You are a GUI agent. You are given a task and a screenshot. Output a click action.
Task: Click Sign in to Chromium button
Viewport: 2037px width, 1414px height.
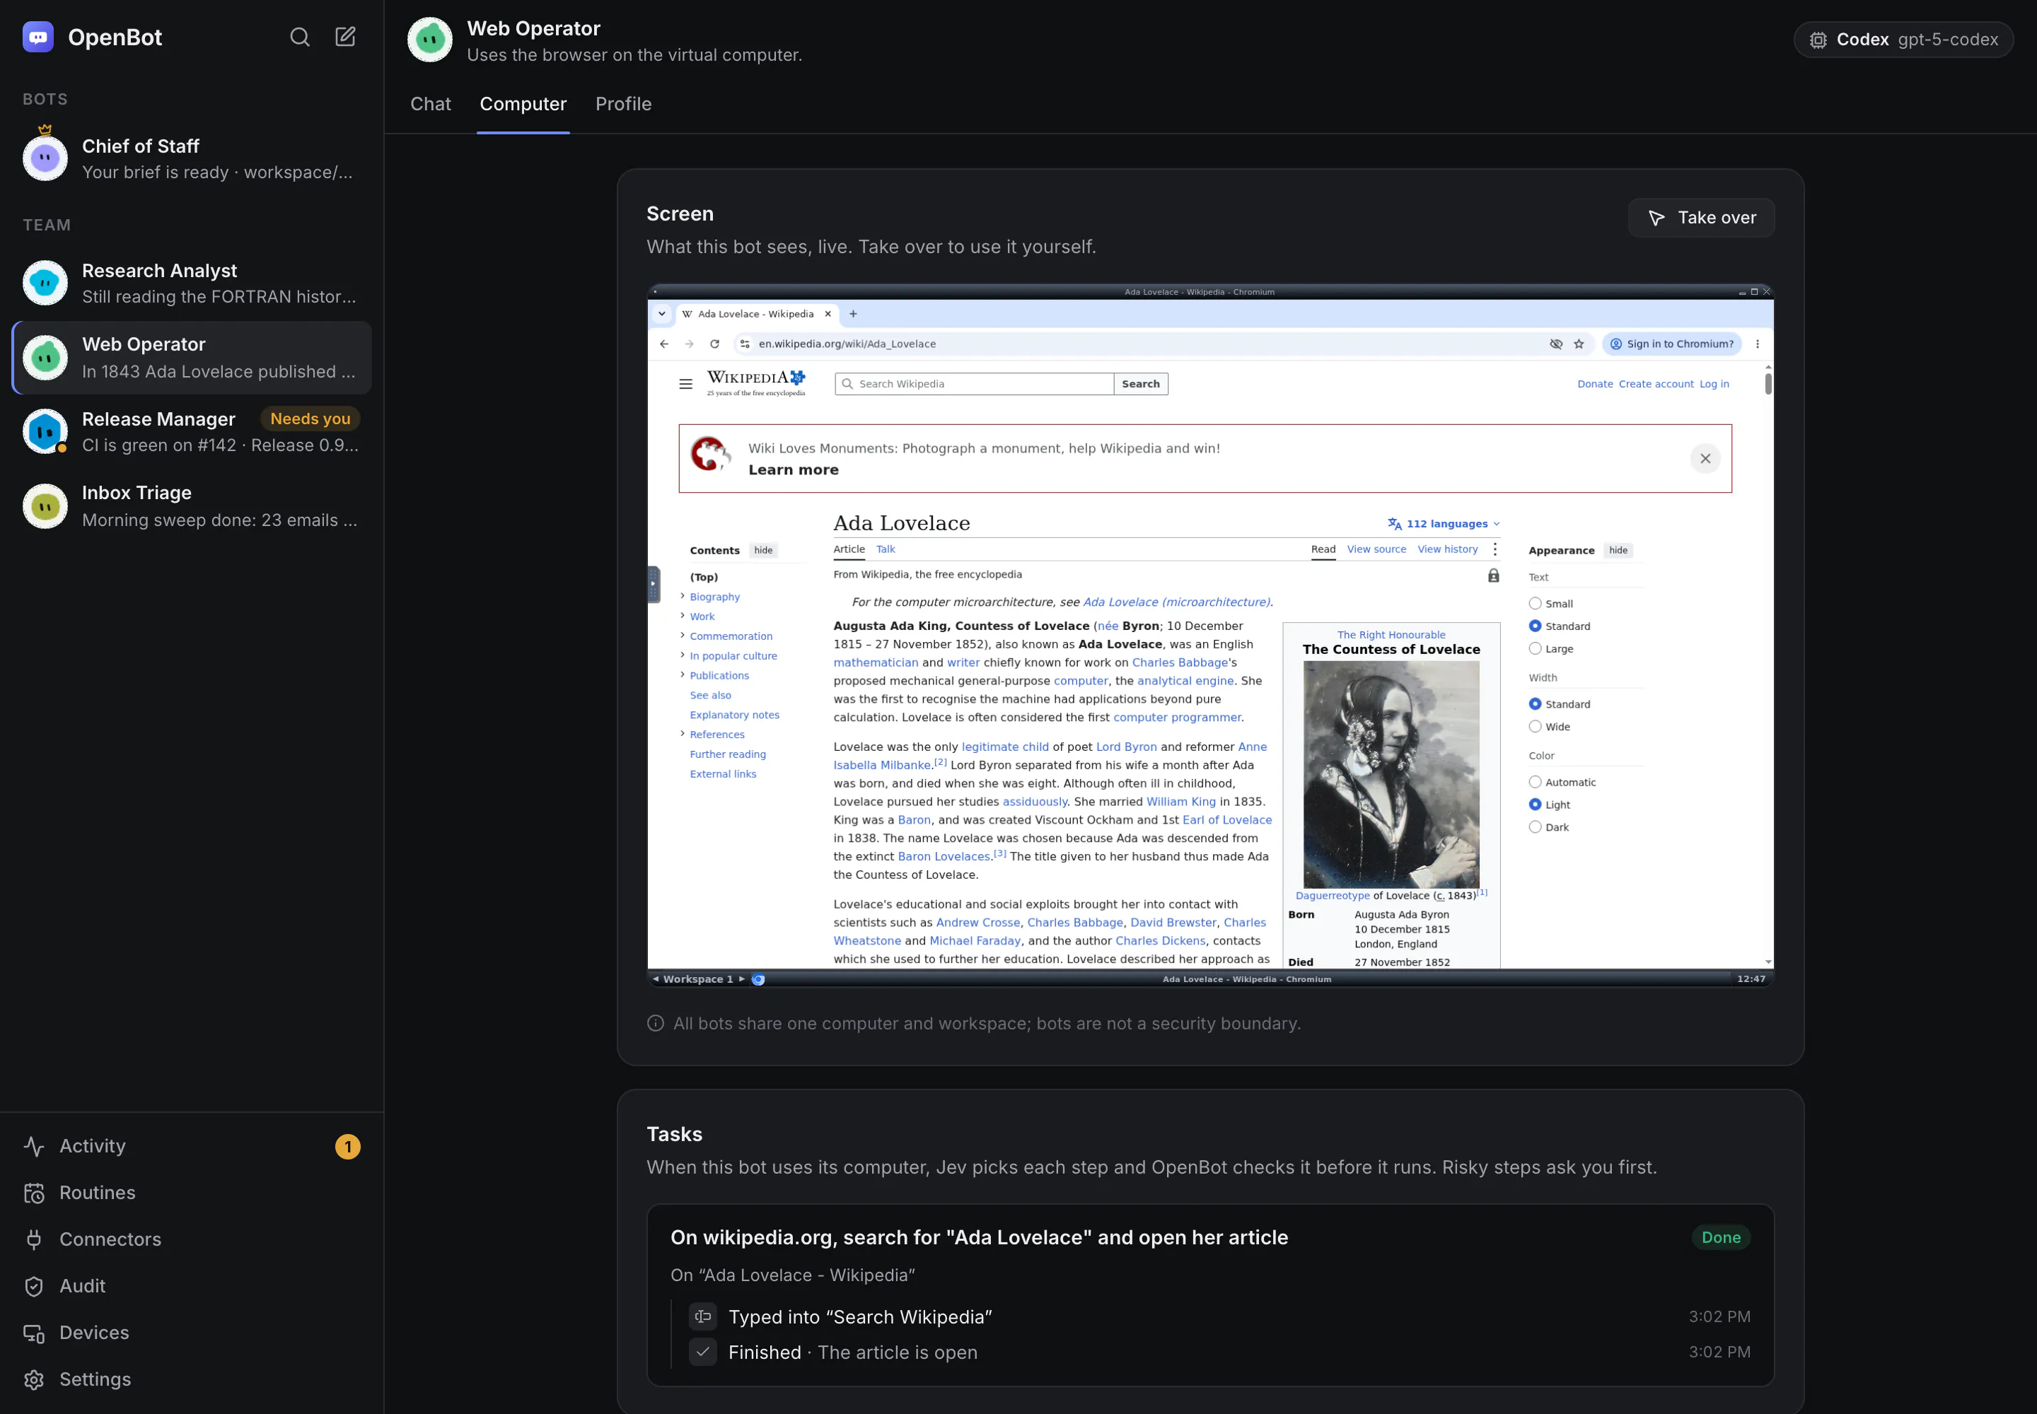(x=1671, y=344)
